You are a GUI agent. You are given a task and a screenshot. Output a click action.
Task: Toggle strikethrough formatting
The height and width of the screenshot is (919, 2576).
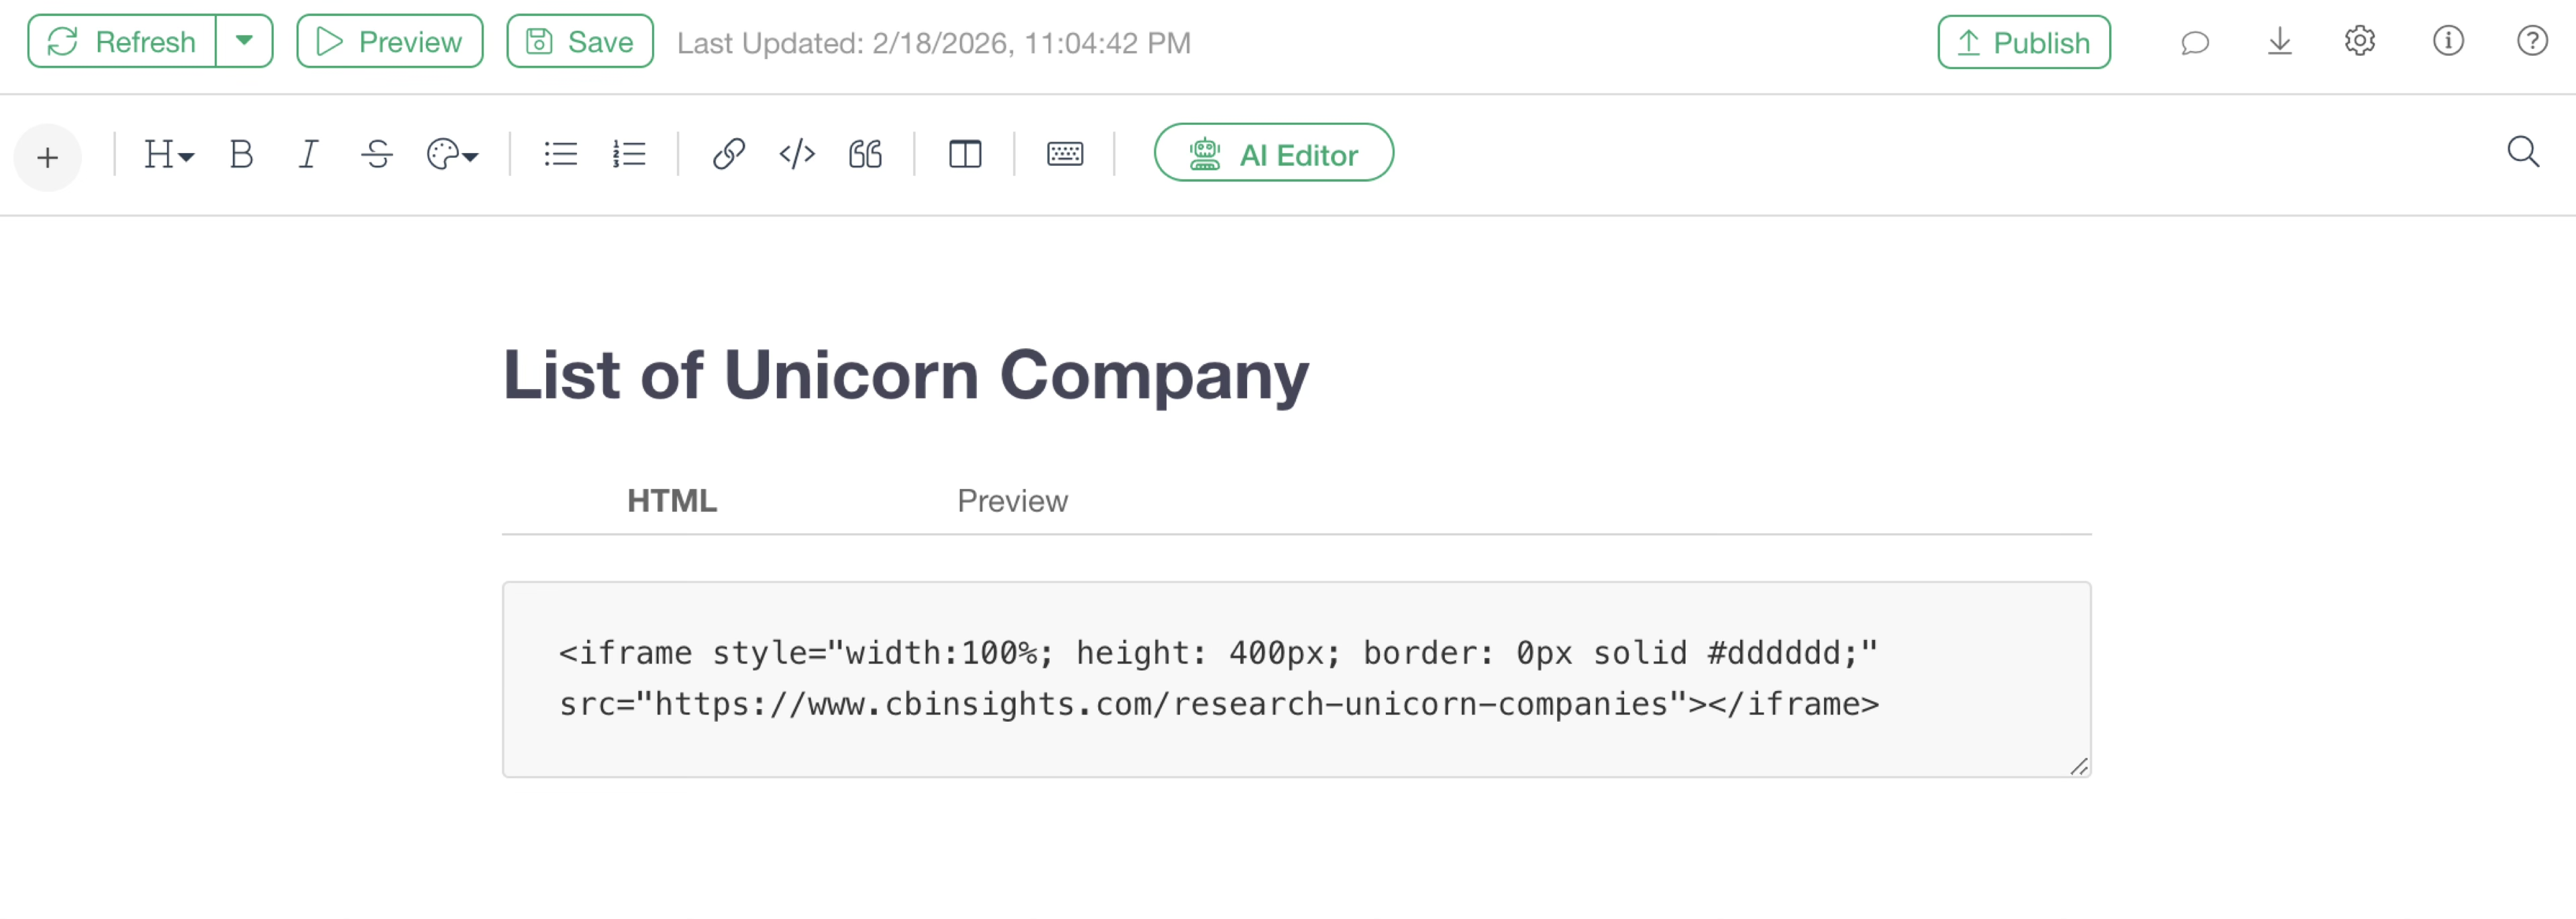(377, 155)
